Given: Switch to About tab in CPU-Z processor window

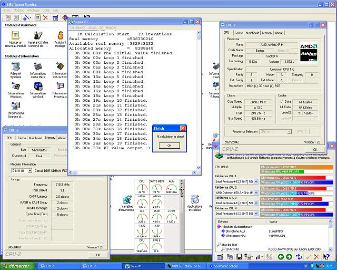Looking at the screenshot, I should (x=279, y=33).
